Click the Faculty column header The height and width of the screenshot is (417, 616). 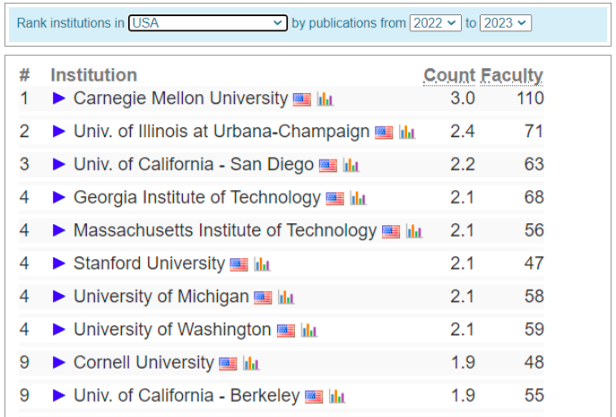pyautogui.click(x=512, y=75)
